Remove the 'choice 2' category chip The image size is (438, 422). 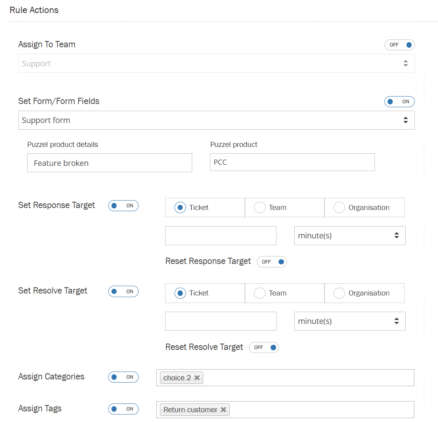point(197,378)
